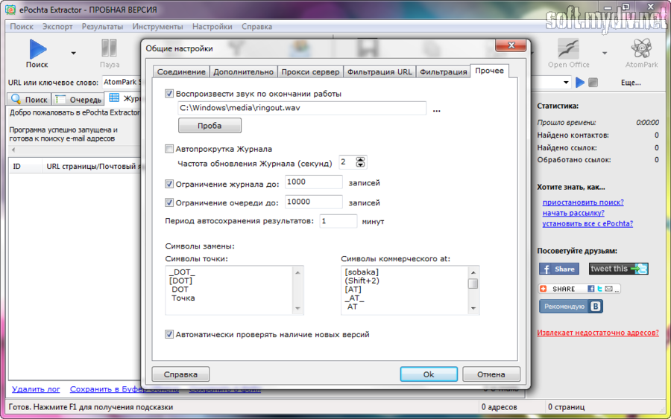
Task: Open the начать рассылку? link
Action: (573, 213)
